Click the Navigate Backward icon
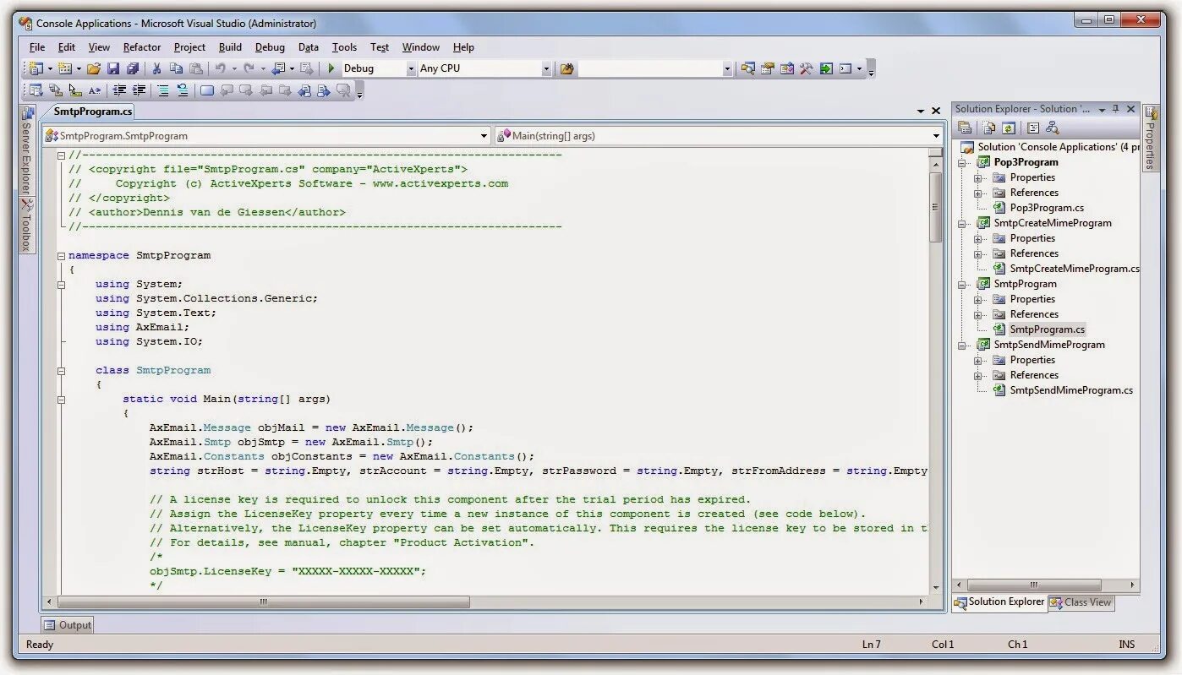The image size is (1182, 675). (x=277, y=68)
